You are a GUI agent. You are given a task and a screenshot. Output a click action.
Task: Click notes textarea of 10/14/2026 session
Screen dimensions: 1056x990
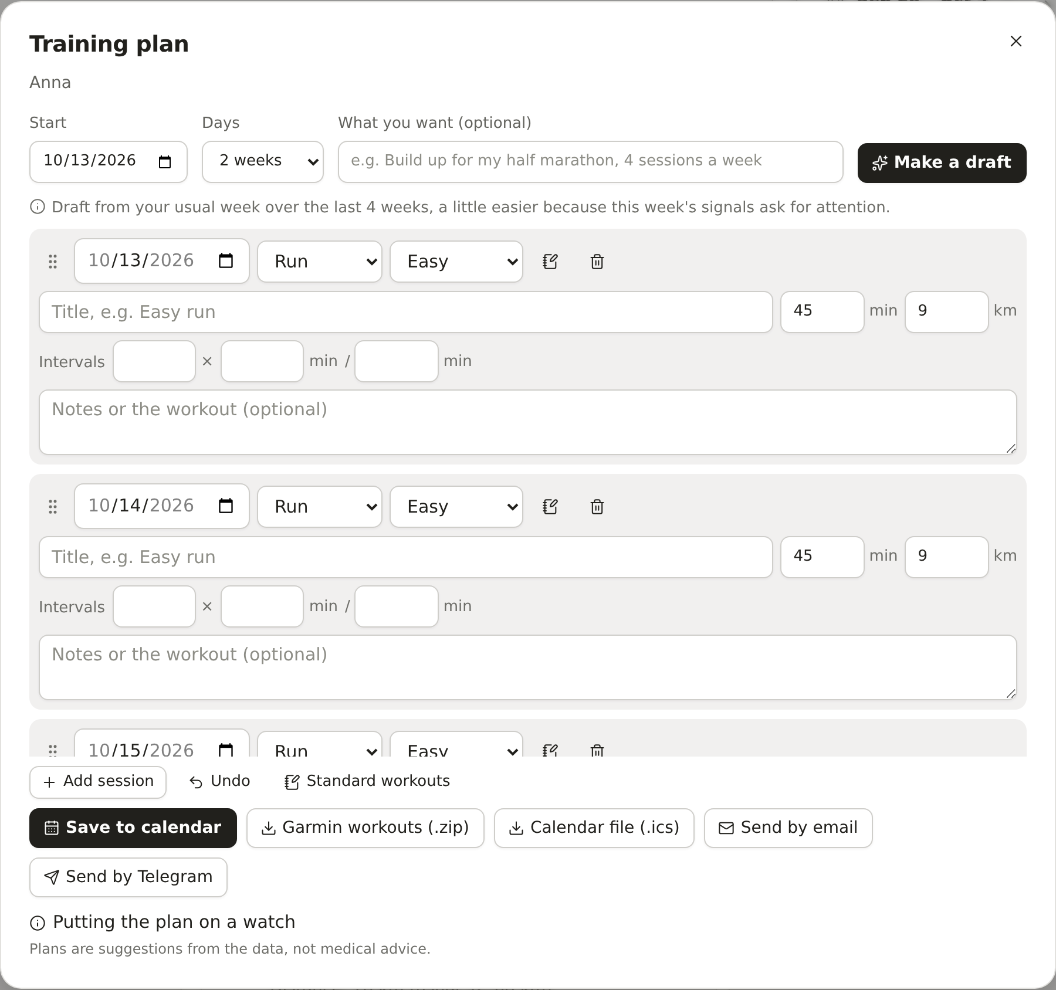(x=528, y=667)
